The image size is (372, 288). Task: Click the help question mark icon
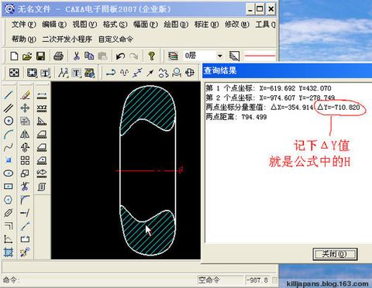click(x=151, y=56)
